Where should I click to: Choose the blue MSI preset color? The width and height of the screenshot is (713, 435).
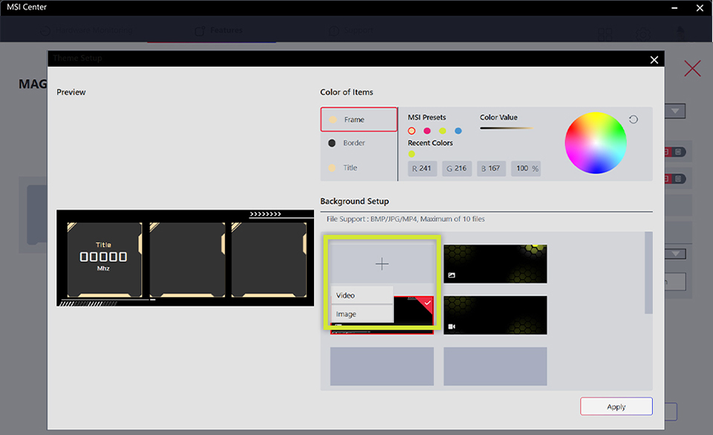coord(458,131)
